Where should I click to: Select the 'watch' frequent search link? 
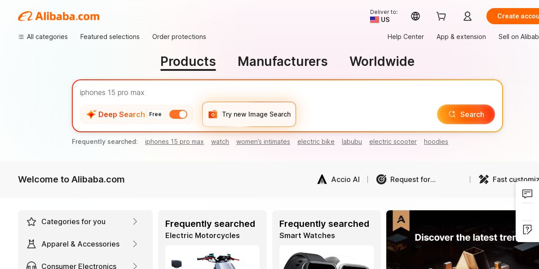220,142
